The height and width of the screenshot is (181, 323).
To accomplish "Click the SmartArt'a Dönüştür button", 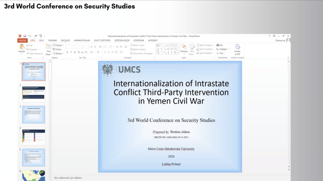I will point(142,53).
